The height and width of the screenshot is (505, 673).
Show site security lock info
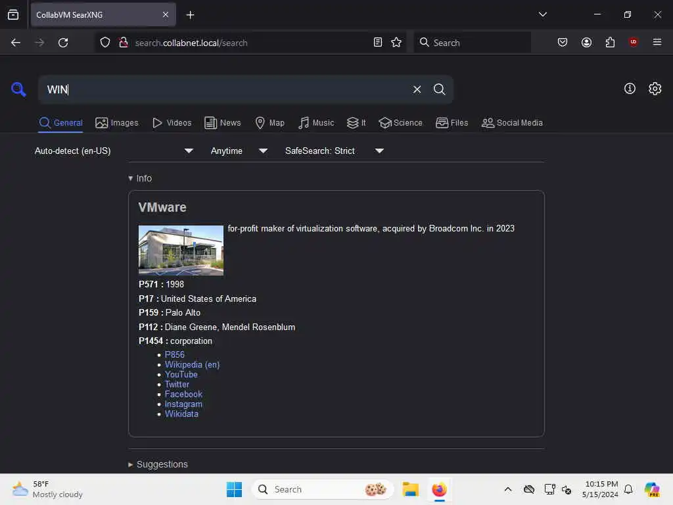tap(124, 43)
